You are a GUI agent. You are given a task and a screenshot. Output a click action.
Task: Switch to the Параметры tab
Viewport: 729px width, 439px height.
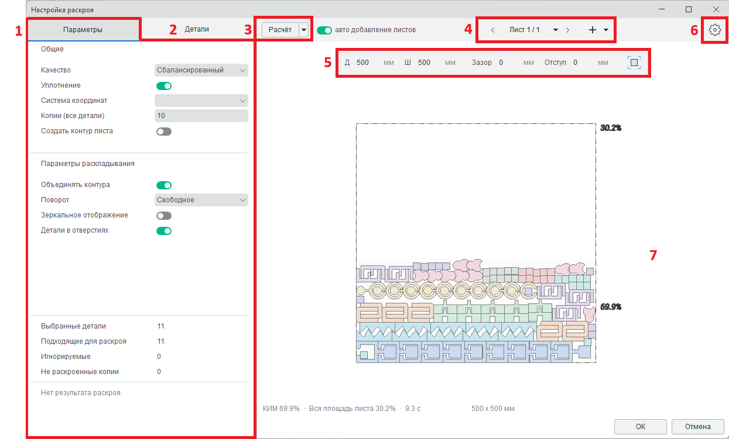click(x=83, y=30)
